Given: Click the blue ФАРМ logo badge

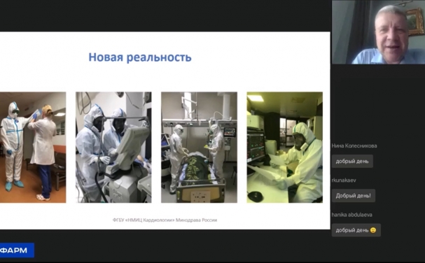Looking at the screenshot, I should click(x=17, y=250).
